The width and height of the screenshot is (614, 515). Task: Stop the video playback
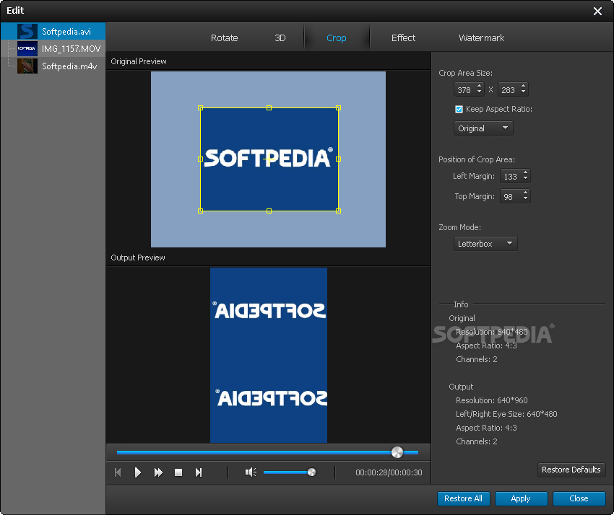[x=178, y=472]
